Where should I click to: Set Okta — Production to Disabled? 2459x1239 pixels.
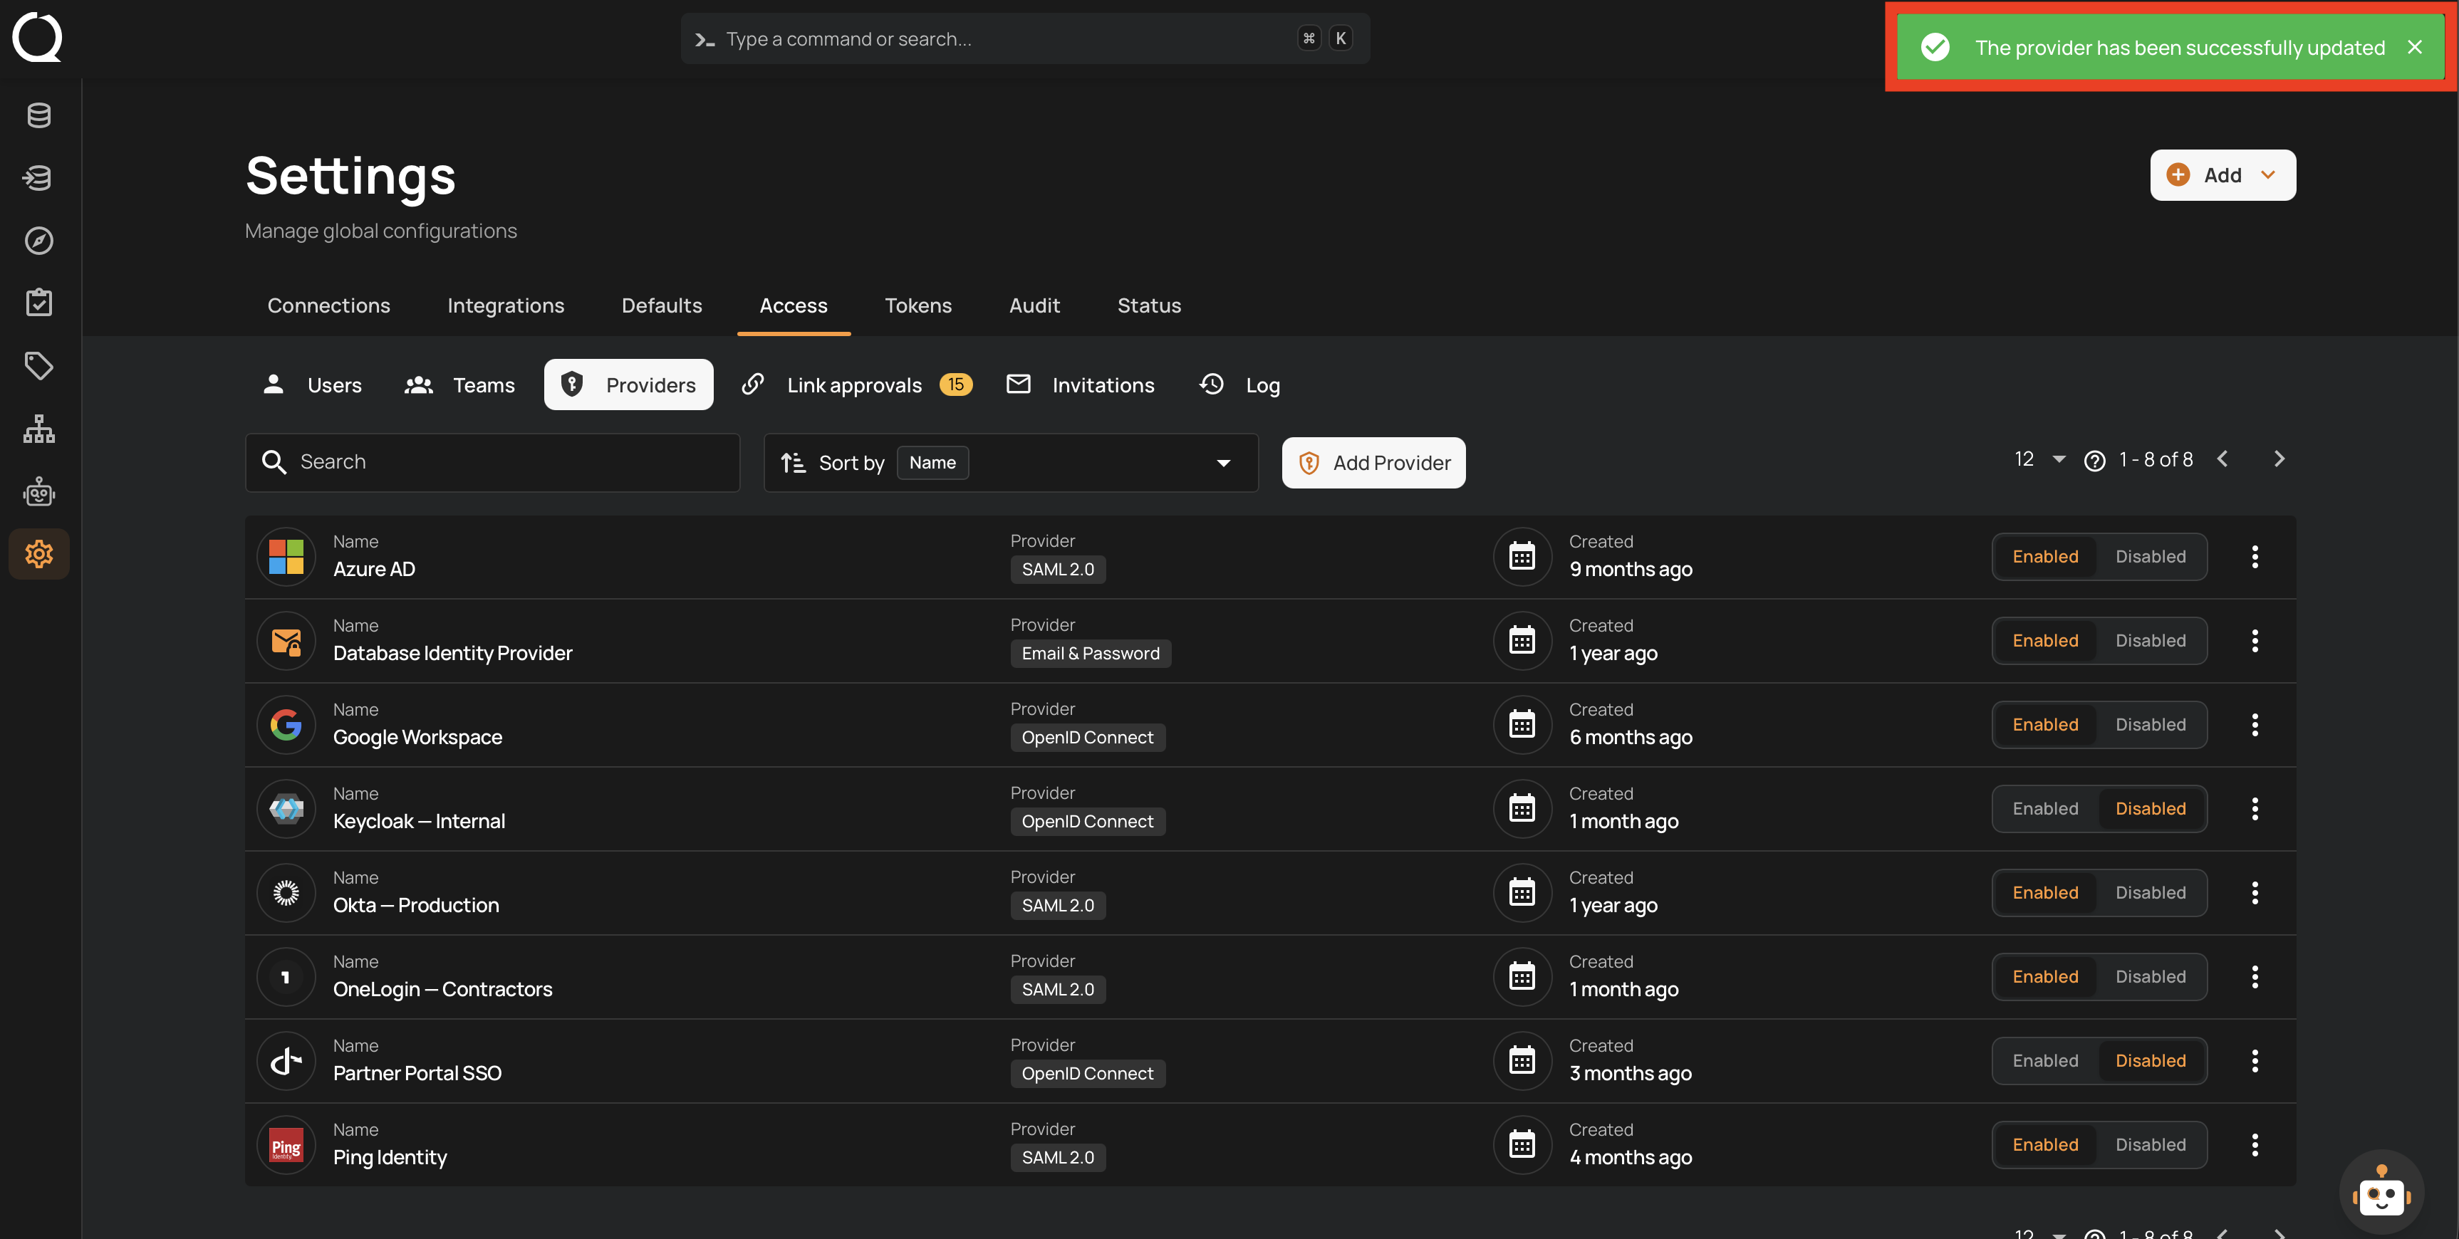(2150, 892)
